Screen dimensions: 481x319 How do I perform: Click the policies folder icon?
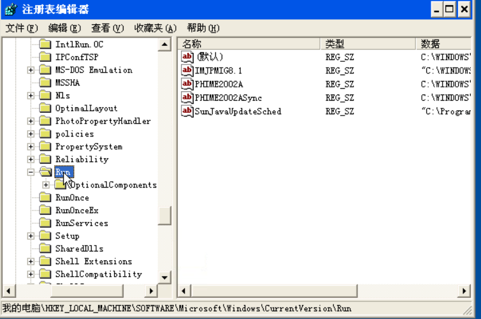tap(45, 133)
